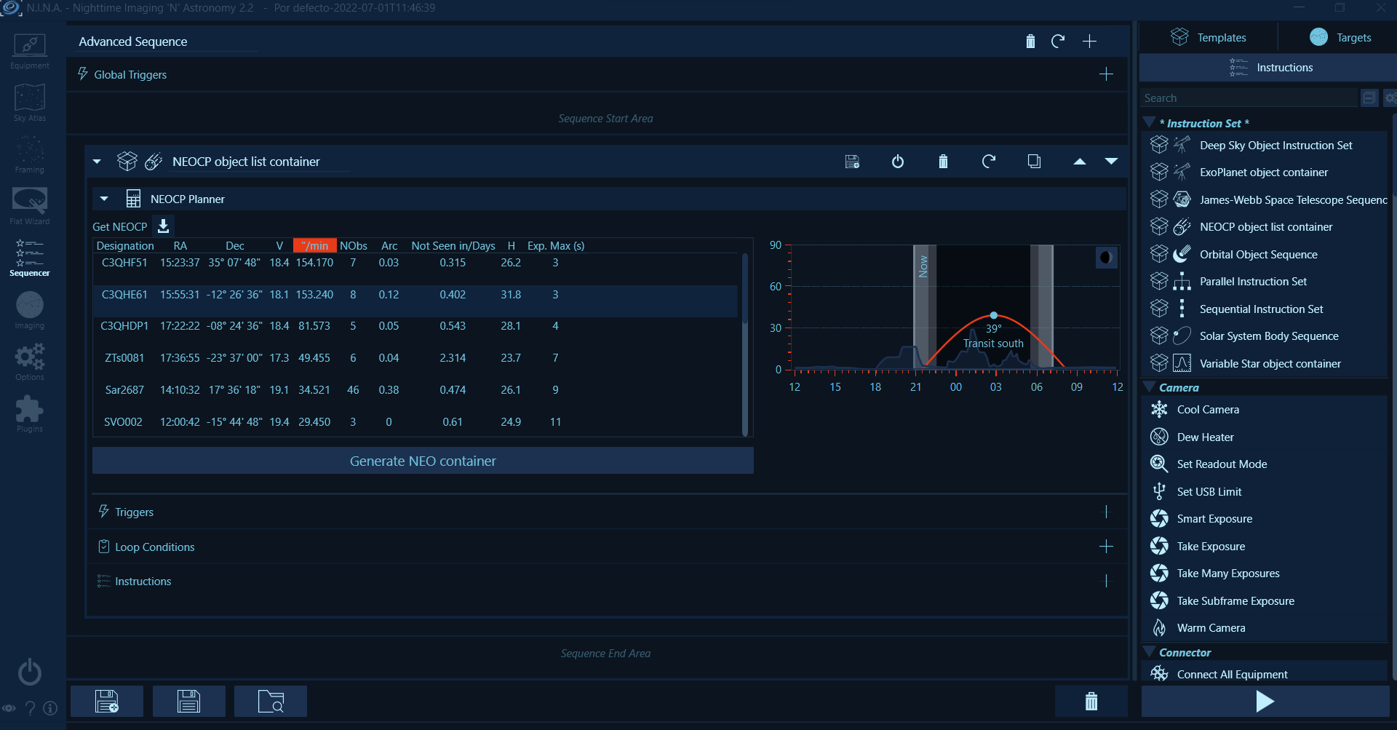This screenshot has height=730, width=1397.
Task: Toggle the moon display on altitude chart
Action: click(x=1106, y=258)
